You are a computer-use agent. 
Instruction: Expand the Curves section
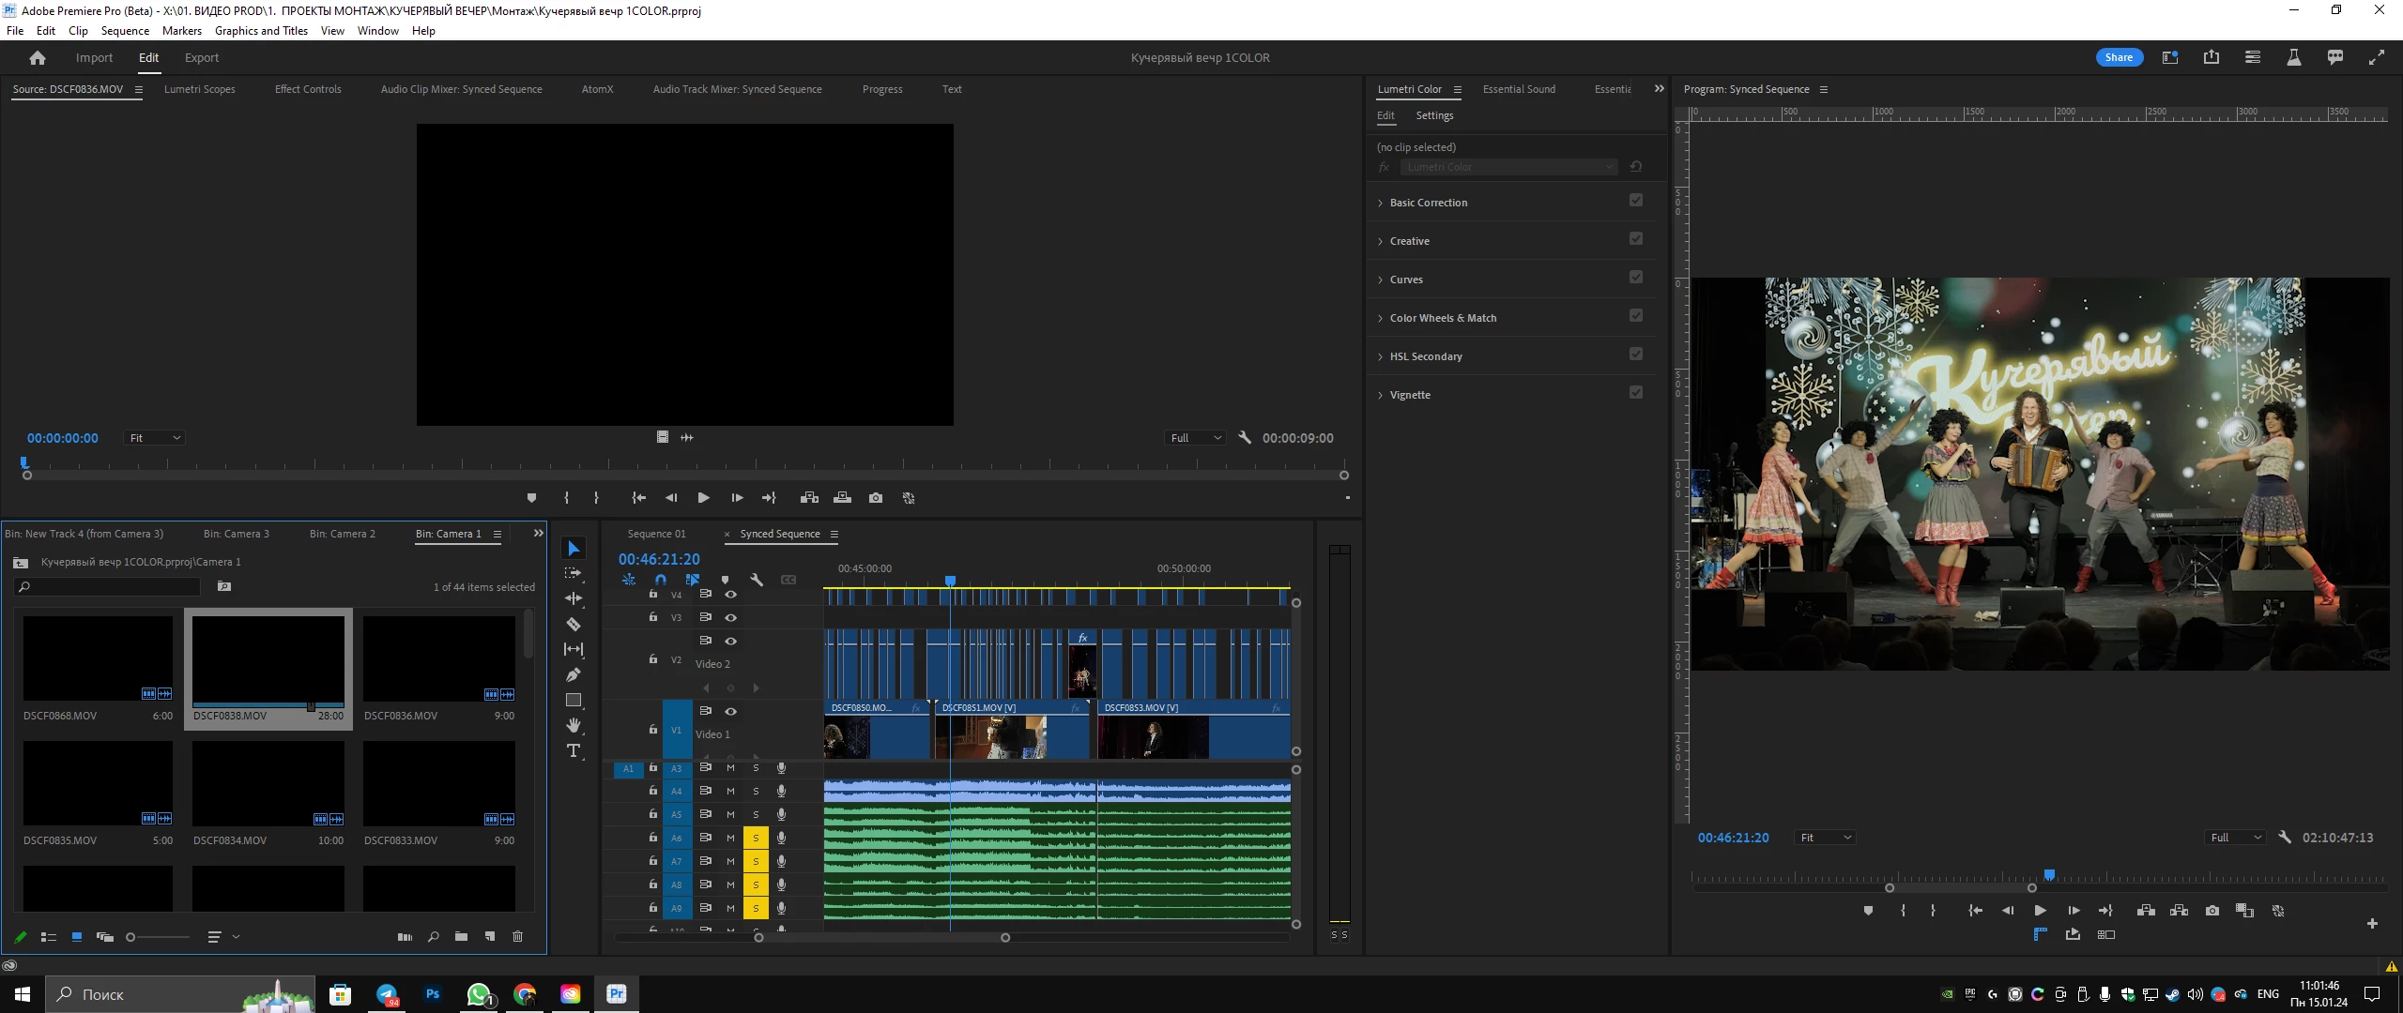tap(1406, 280)
